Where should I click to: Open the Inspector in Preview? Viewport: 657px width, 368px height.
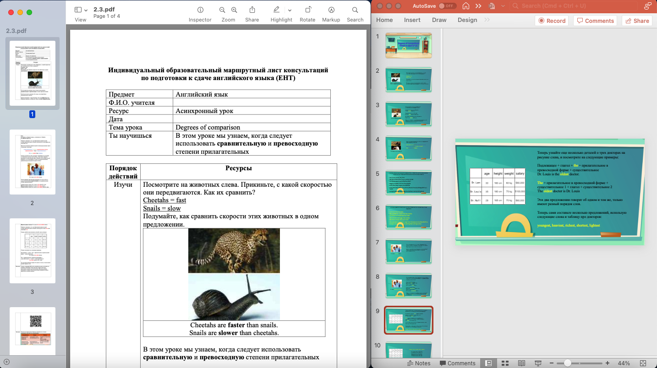(x=200, y=10)
